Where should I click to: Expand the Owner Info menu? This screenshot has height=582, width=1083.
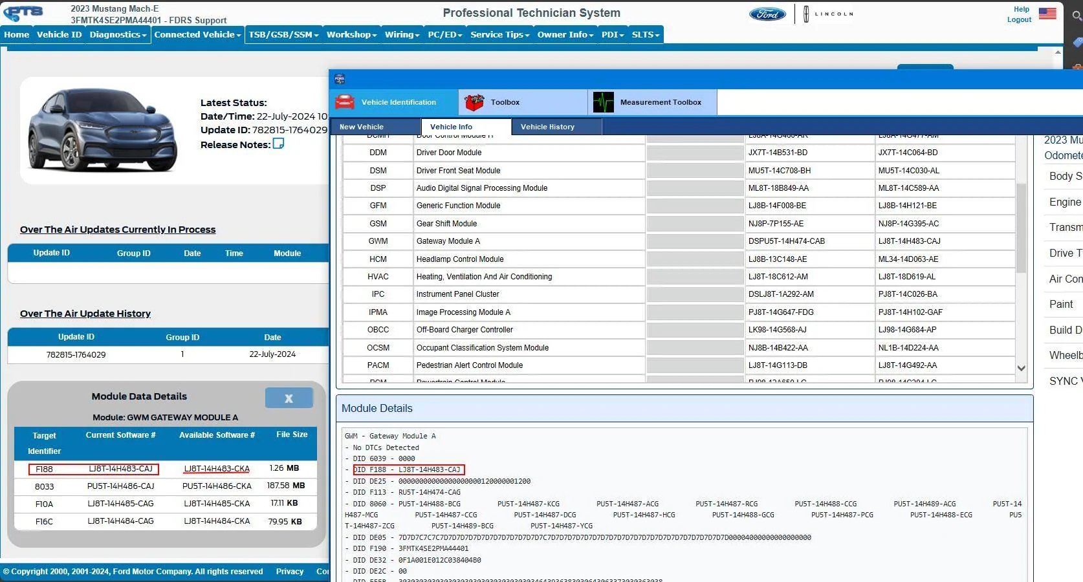point(565,35)
